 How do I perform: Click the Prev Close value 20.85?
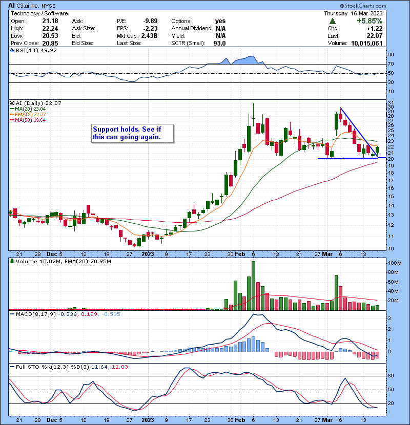[50, 43]
